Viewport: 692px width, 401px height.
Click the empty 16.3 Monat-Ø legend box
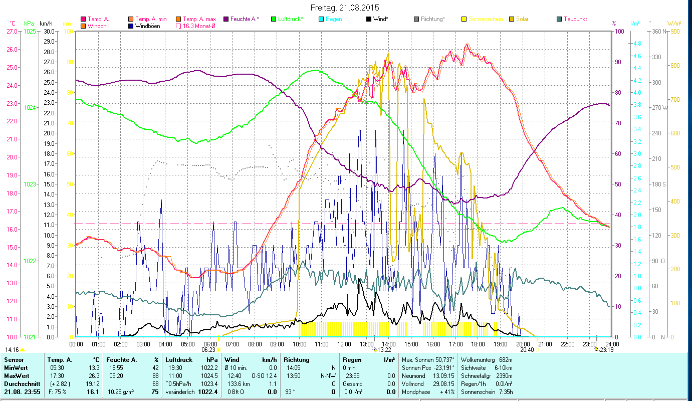(x=177, y=26)
